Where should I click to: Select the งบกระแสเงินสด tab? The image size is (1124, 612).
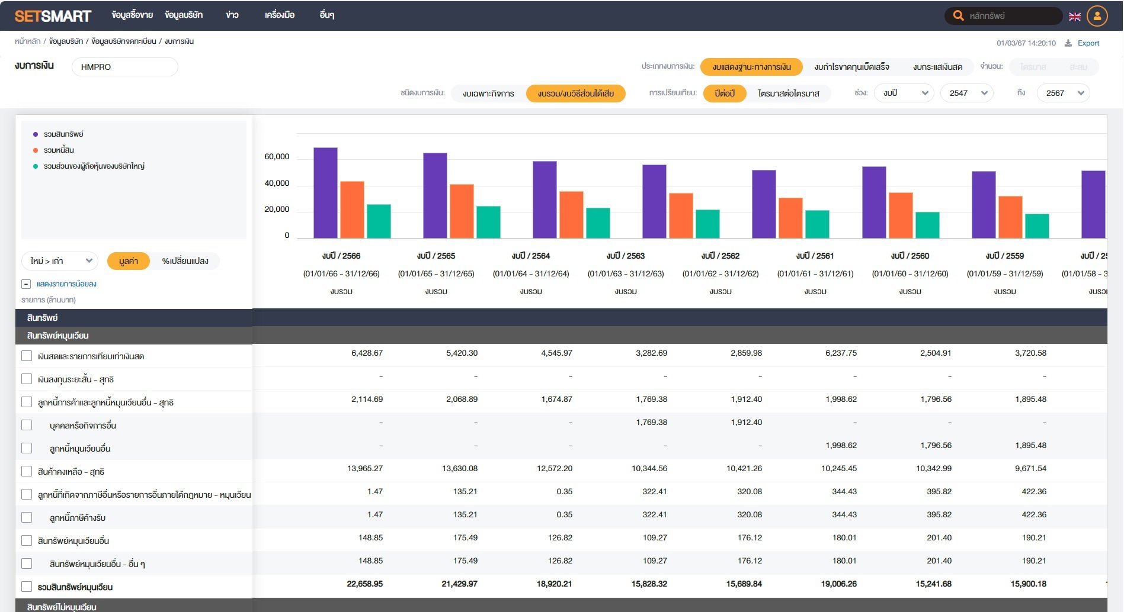coord(937,67)
